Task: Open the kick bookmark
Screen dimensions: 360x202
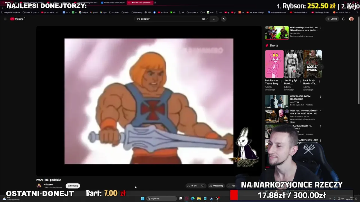Action: click(173, 12)
